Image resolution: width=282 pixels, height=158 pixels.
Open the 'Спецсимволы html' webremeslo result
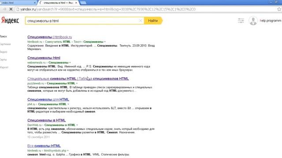point(44,57)
